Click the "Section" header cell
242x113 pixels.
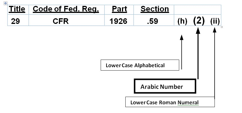click(x=155, y=9)
